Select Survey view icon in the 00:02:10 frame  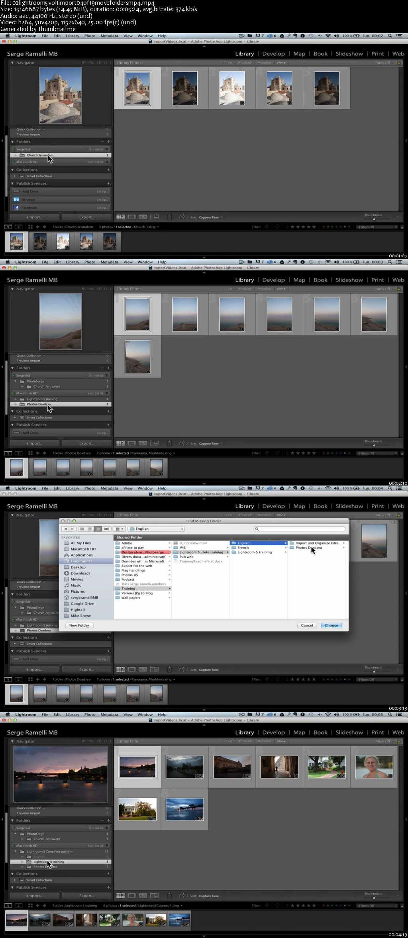[x=154, y=443]
